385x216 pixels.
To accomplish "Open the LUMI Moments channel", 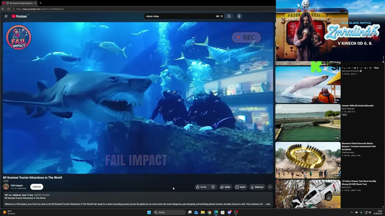I will (x=348, y=152).
